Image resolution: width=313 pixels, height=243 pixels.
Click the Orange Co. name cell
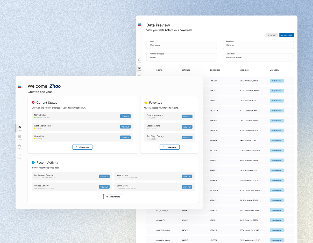161,220
